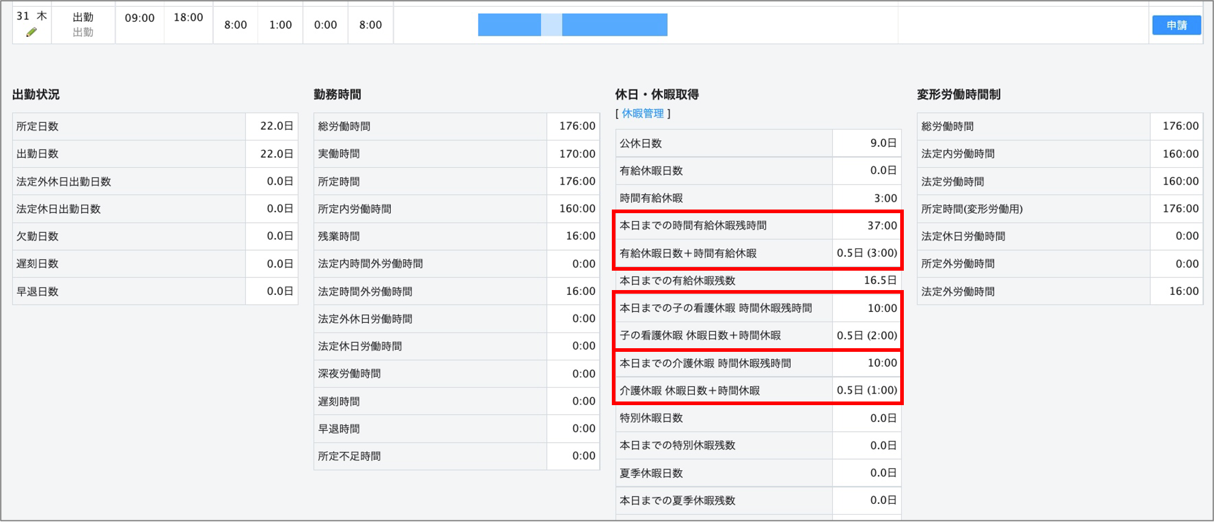1214x522 pixels.
Task: Open the 休暇管理 link
Action: [643, 113]
